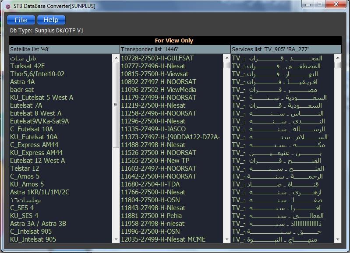The width and height of the screenshot is (350, 253).
Task: Click the satellite list scrollbar thumb
Action: [116, 105]
